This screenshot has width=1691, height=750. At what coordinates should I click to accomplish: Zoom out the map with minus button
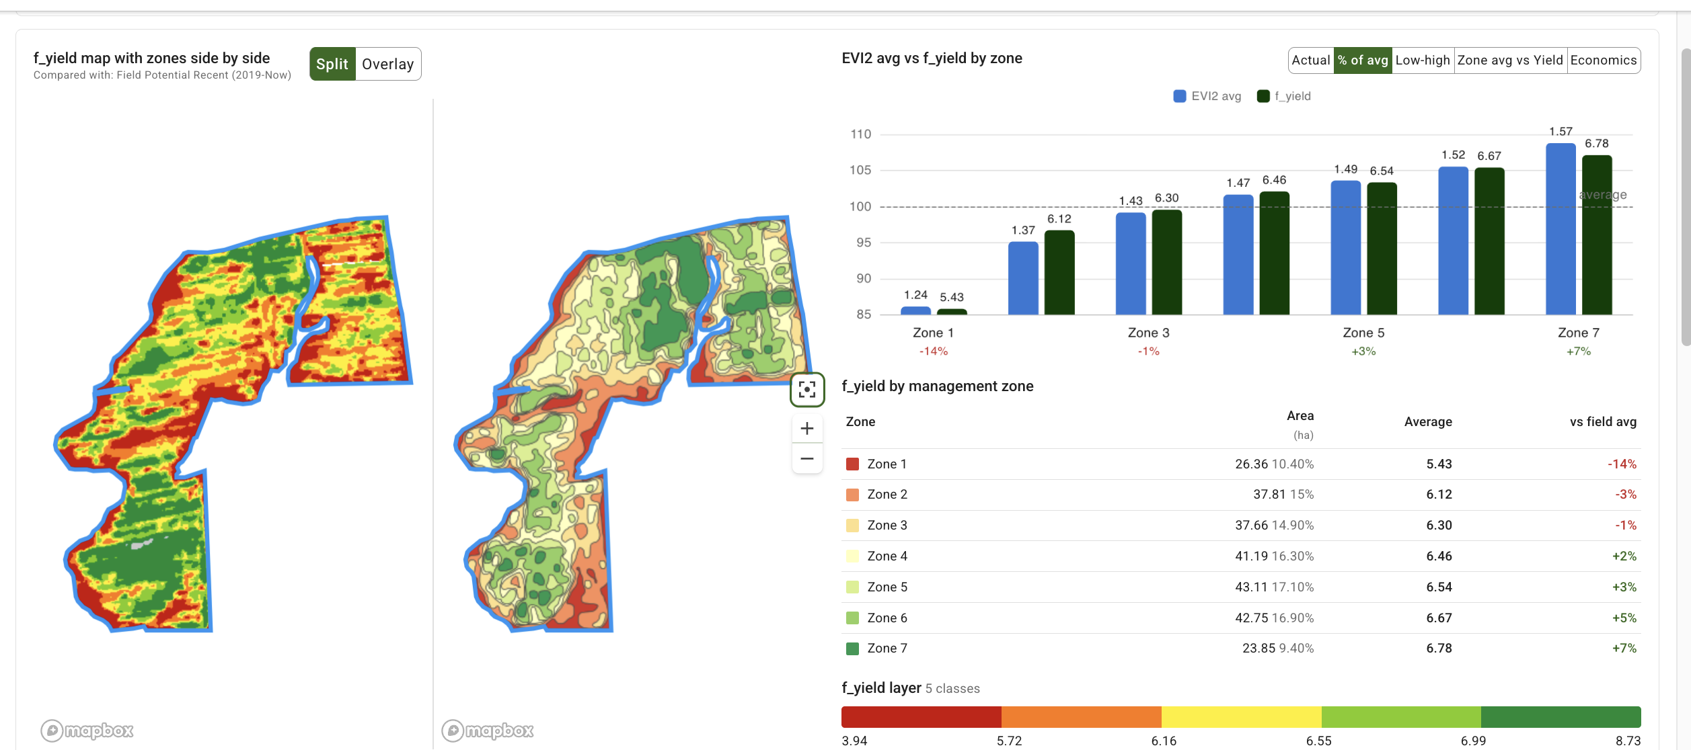coord(807,458)
